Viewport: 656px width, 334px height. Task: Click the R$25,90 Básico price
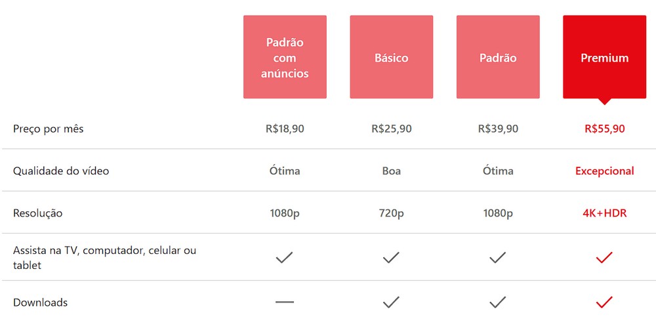pyautogui.click(x=391, y=129)
